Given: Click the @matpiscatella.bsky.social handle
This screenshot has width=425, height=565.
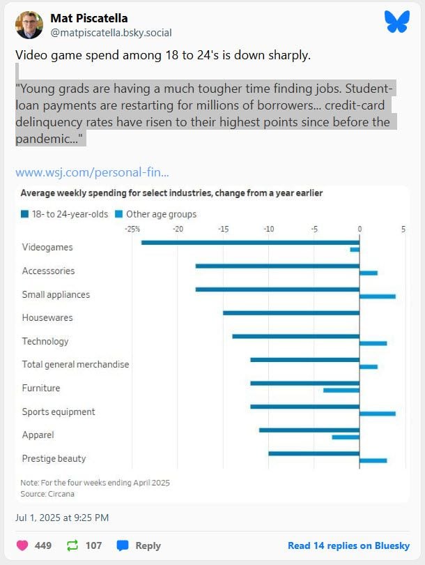Looking at the screenshot, I should click(111, 33).
